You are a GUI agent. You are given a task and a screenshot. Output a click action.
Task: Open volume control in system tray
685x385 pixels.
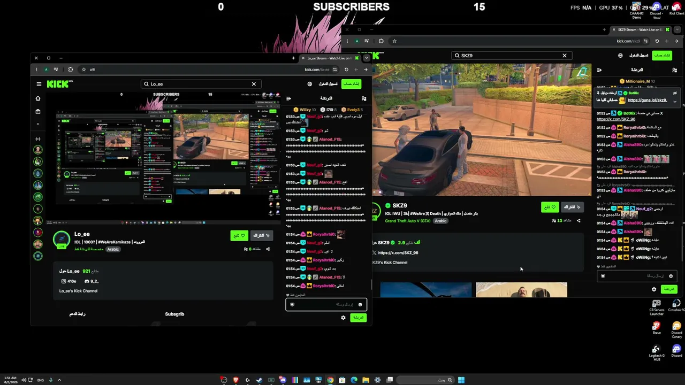pos(24,380)
